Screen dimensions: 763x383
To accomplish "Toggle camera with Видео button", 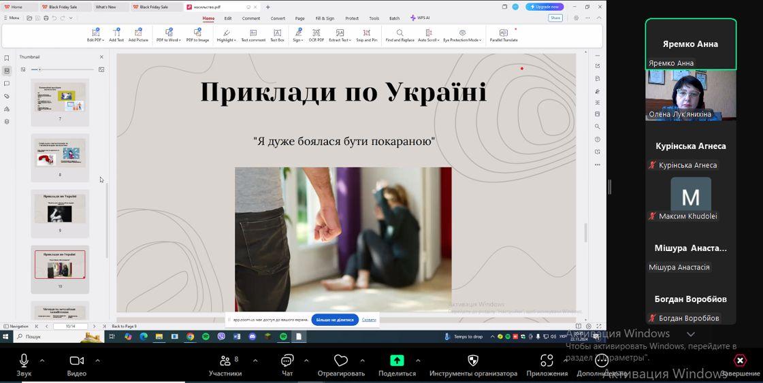I will (x=76, y=364).
